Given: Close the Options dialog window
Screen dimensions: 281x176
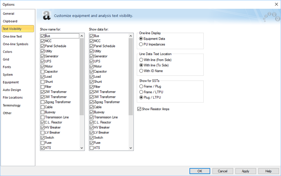Looking at the screenshot, I should pos(276,4).
